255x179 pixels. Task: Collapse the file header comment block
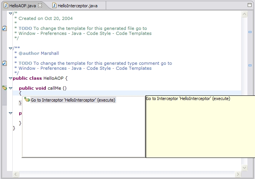[x=11, y=13]
